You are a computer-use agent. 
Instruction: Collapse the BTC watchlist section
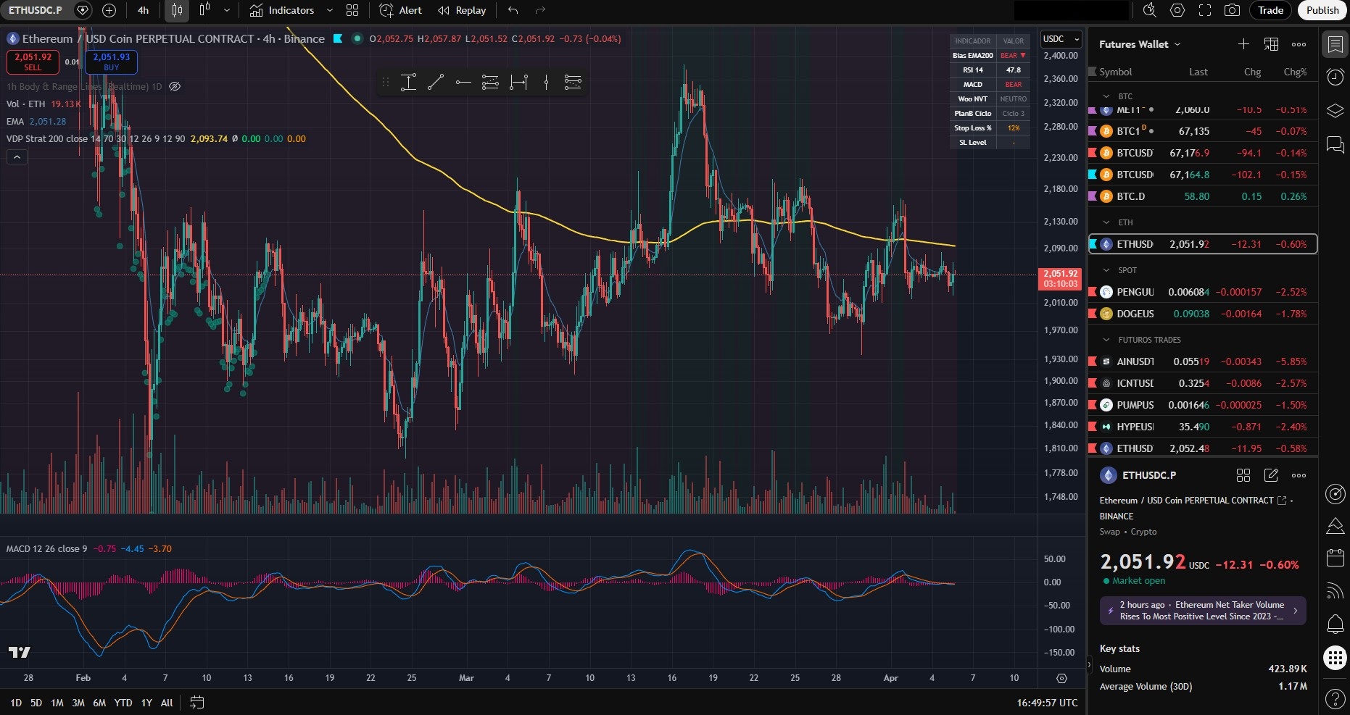coord(1107,96)
